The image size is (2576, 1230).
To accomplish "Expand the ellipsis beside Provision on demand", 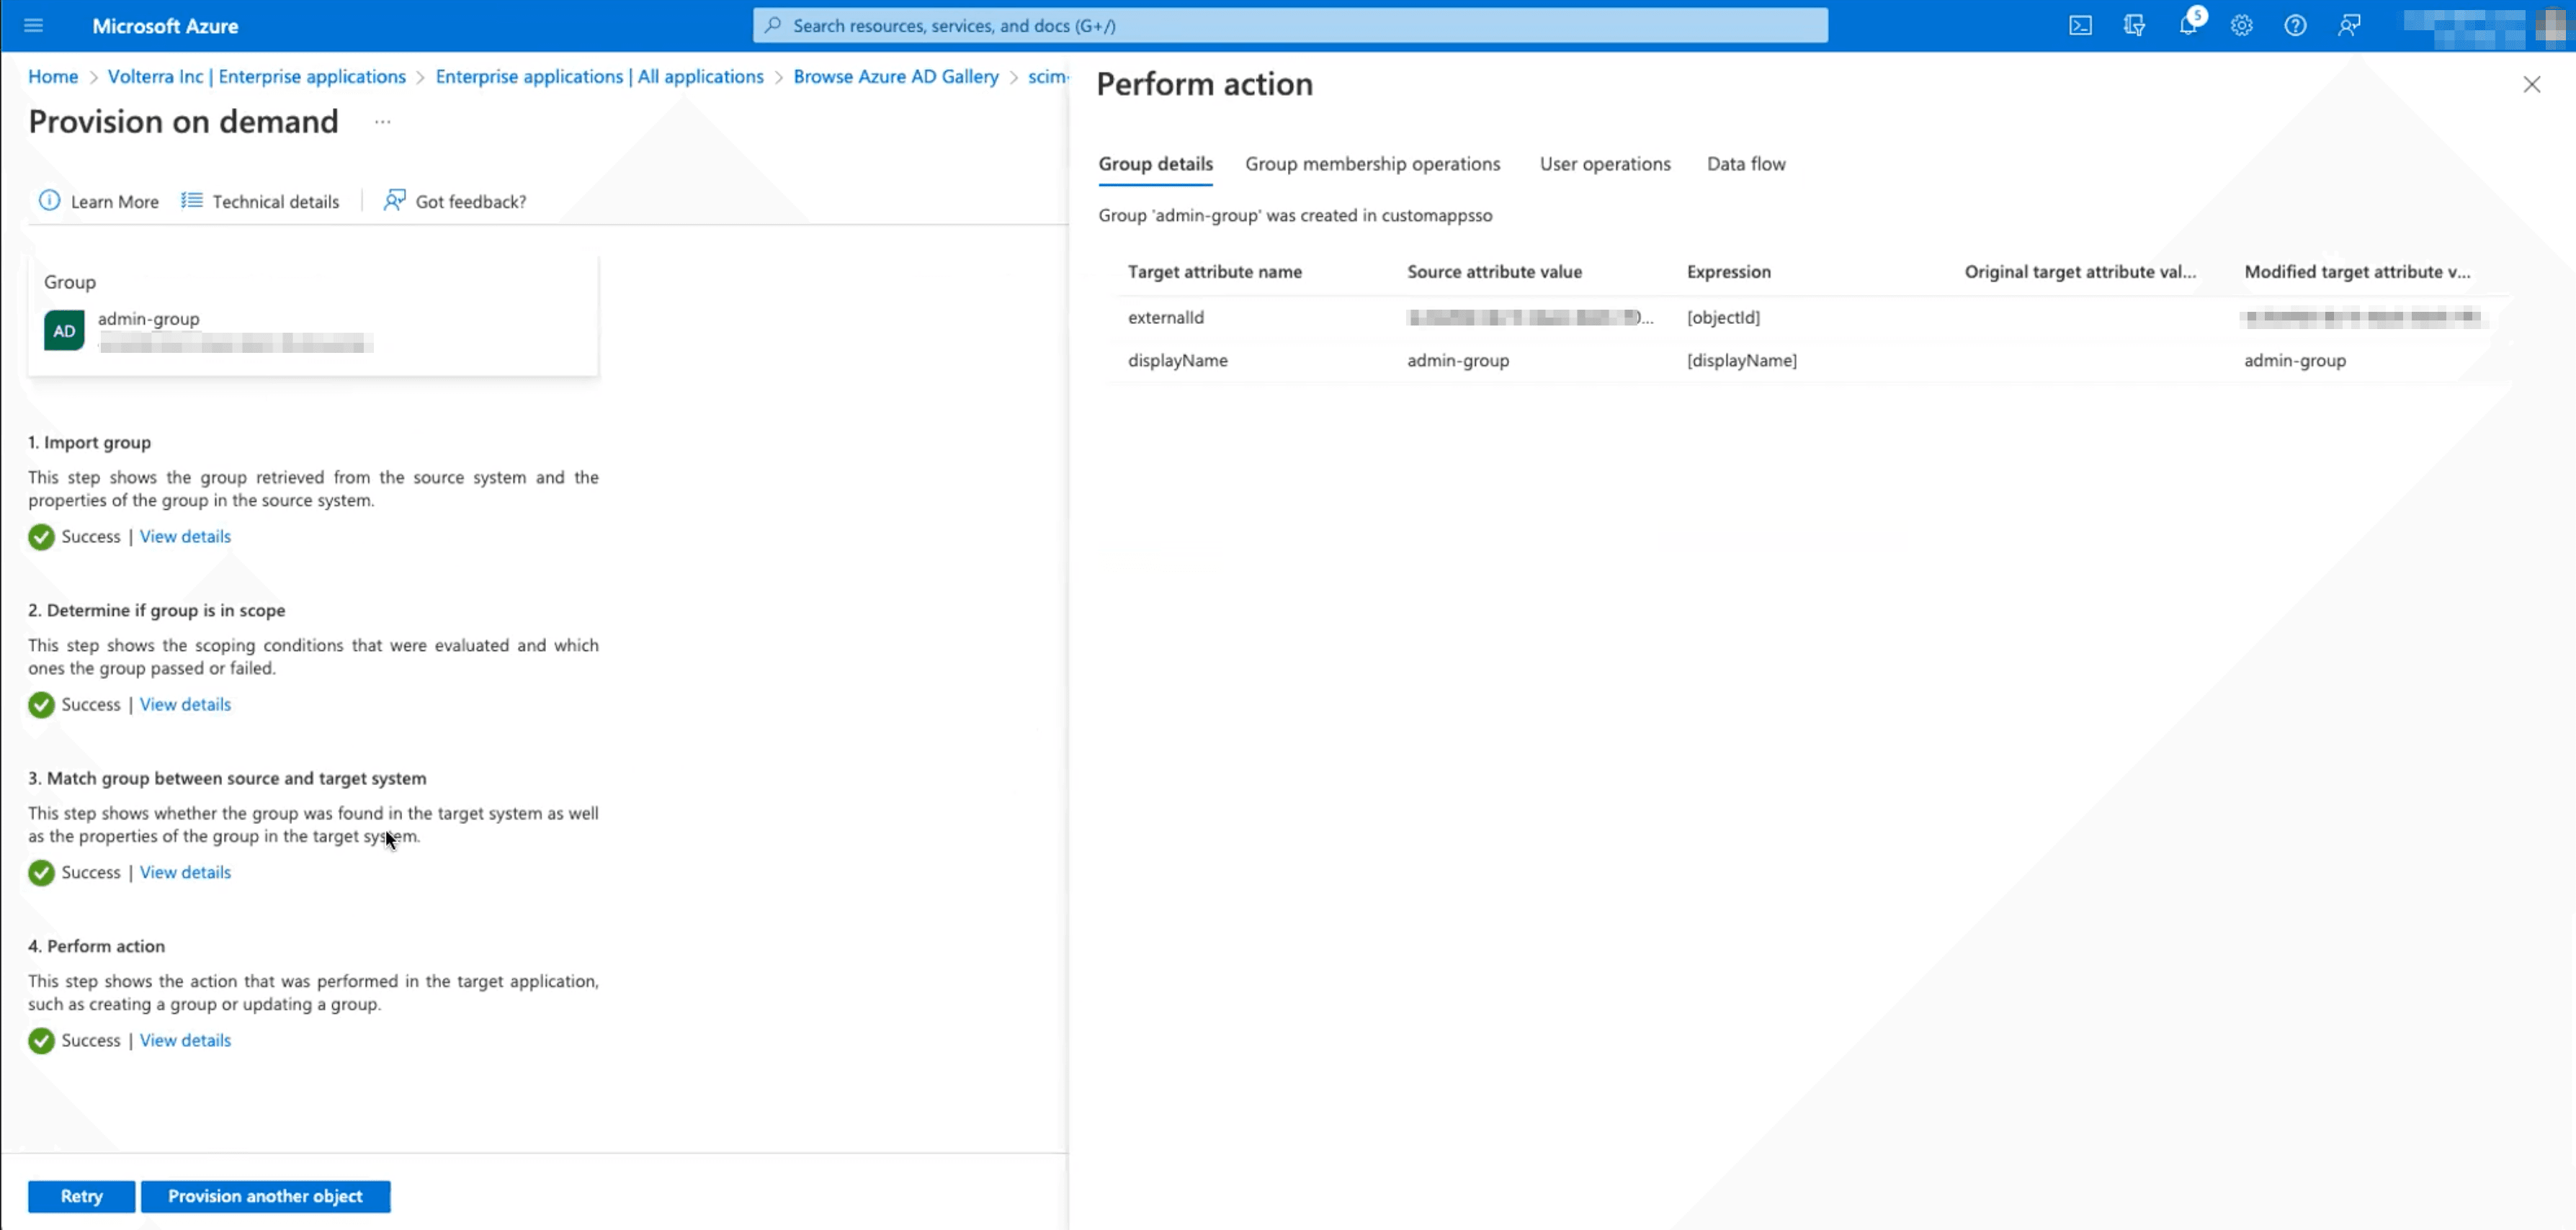I will click(x=382, y=122).
